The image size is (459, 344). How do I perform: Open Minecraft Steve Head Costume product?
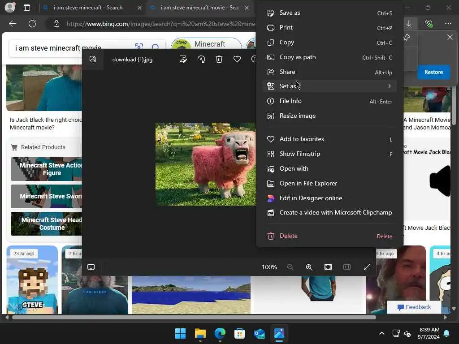tap(46, 224)
